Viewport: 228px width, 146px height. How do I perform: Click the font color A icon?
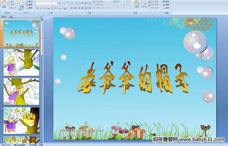pos(65,8)
